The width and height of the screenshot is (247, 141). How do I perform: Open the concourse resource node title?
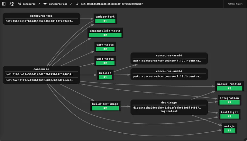coord(41,69)
